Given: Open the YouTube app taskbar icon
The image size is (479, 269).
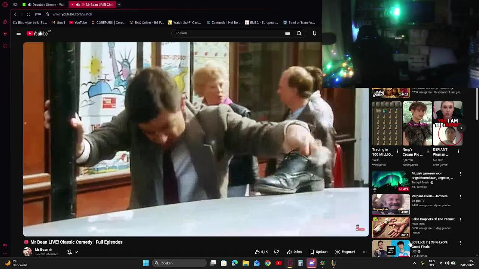Looking at the screenshot, I should coord(278,263).
